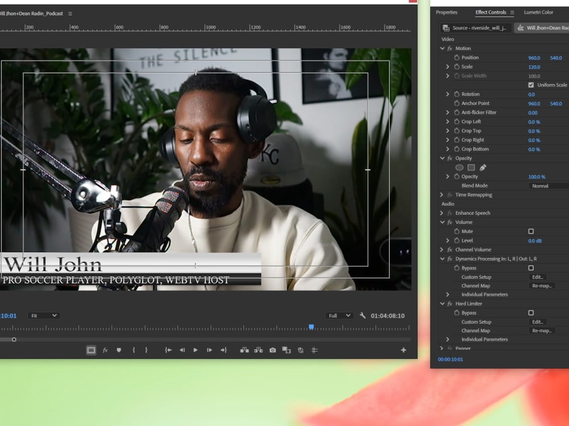Toggle Safe Margins button in monitor toolbar
The height and width of the screenshot is (426, 569).
[x=91, y=350]
